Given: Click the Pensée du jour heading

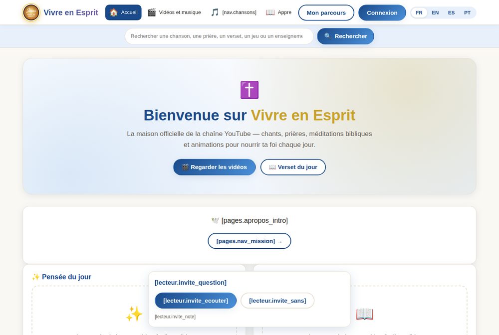Looking at the screenshot, I should coord(66,277).
